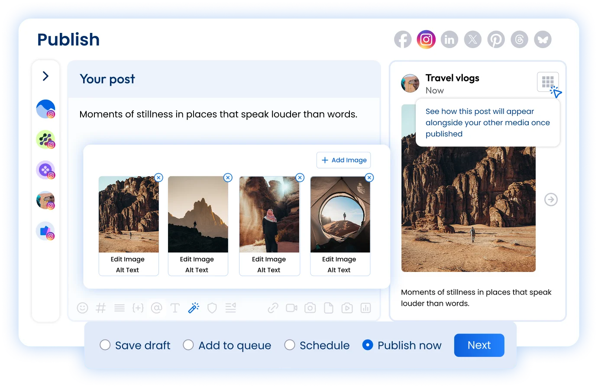This screenshot has width=598, height=388.
Task: Choose the Schedule option
Action: point(290,345)
